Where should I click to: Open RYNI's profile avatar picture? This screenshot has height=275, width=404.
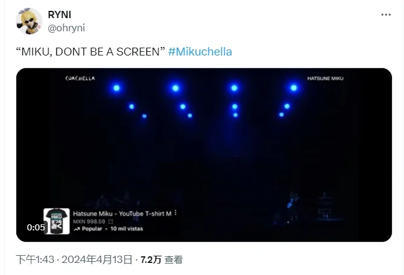[29, 21]
